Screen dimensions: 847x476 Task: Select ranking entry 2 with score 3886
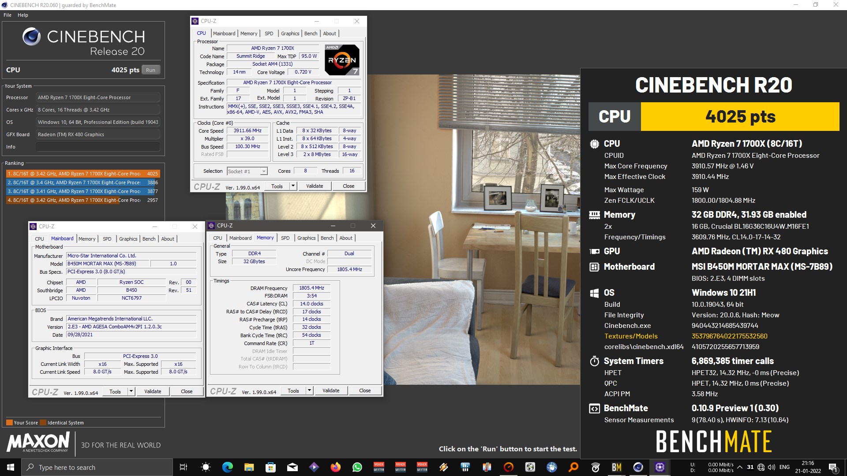(83, 182)
